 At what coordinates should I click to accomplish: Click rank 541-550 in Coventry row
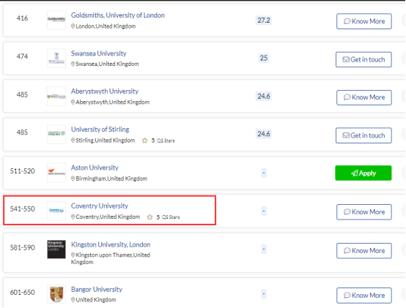(x=22, y=209)
